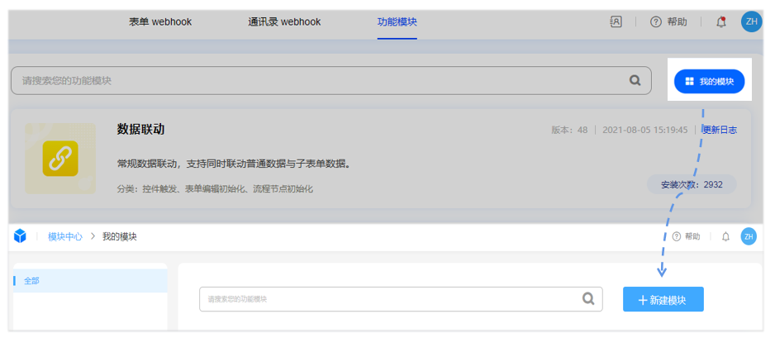Click the bell icon in 我的模块 page header
The width and height of the screenshot is (775, 352).
pos(725,236)
